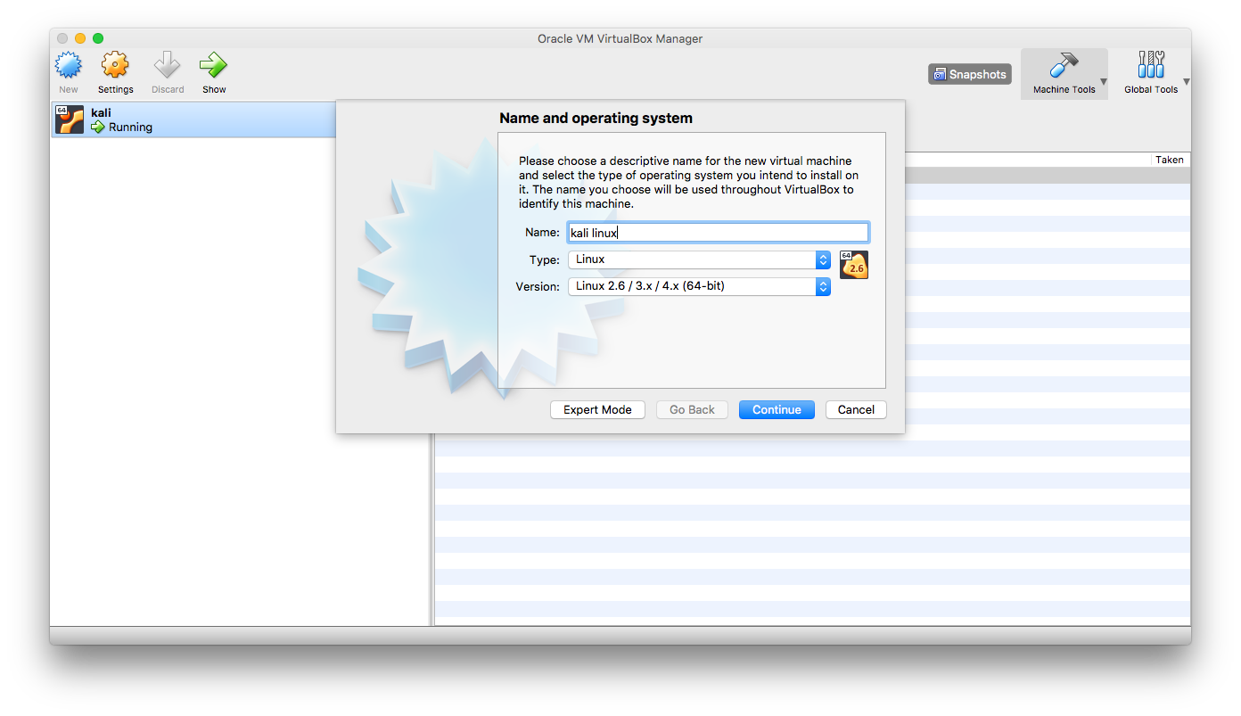The image size is (1241, 716).
Task: Click the green Show arrow icon
Action: coord(213,66)
